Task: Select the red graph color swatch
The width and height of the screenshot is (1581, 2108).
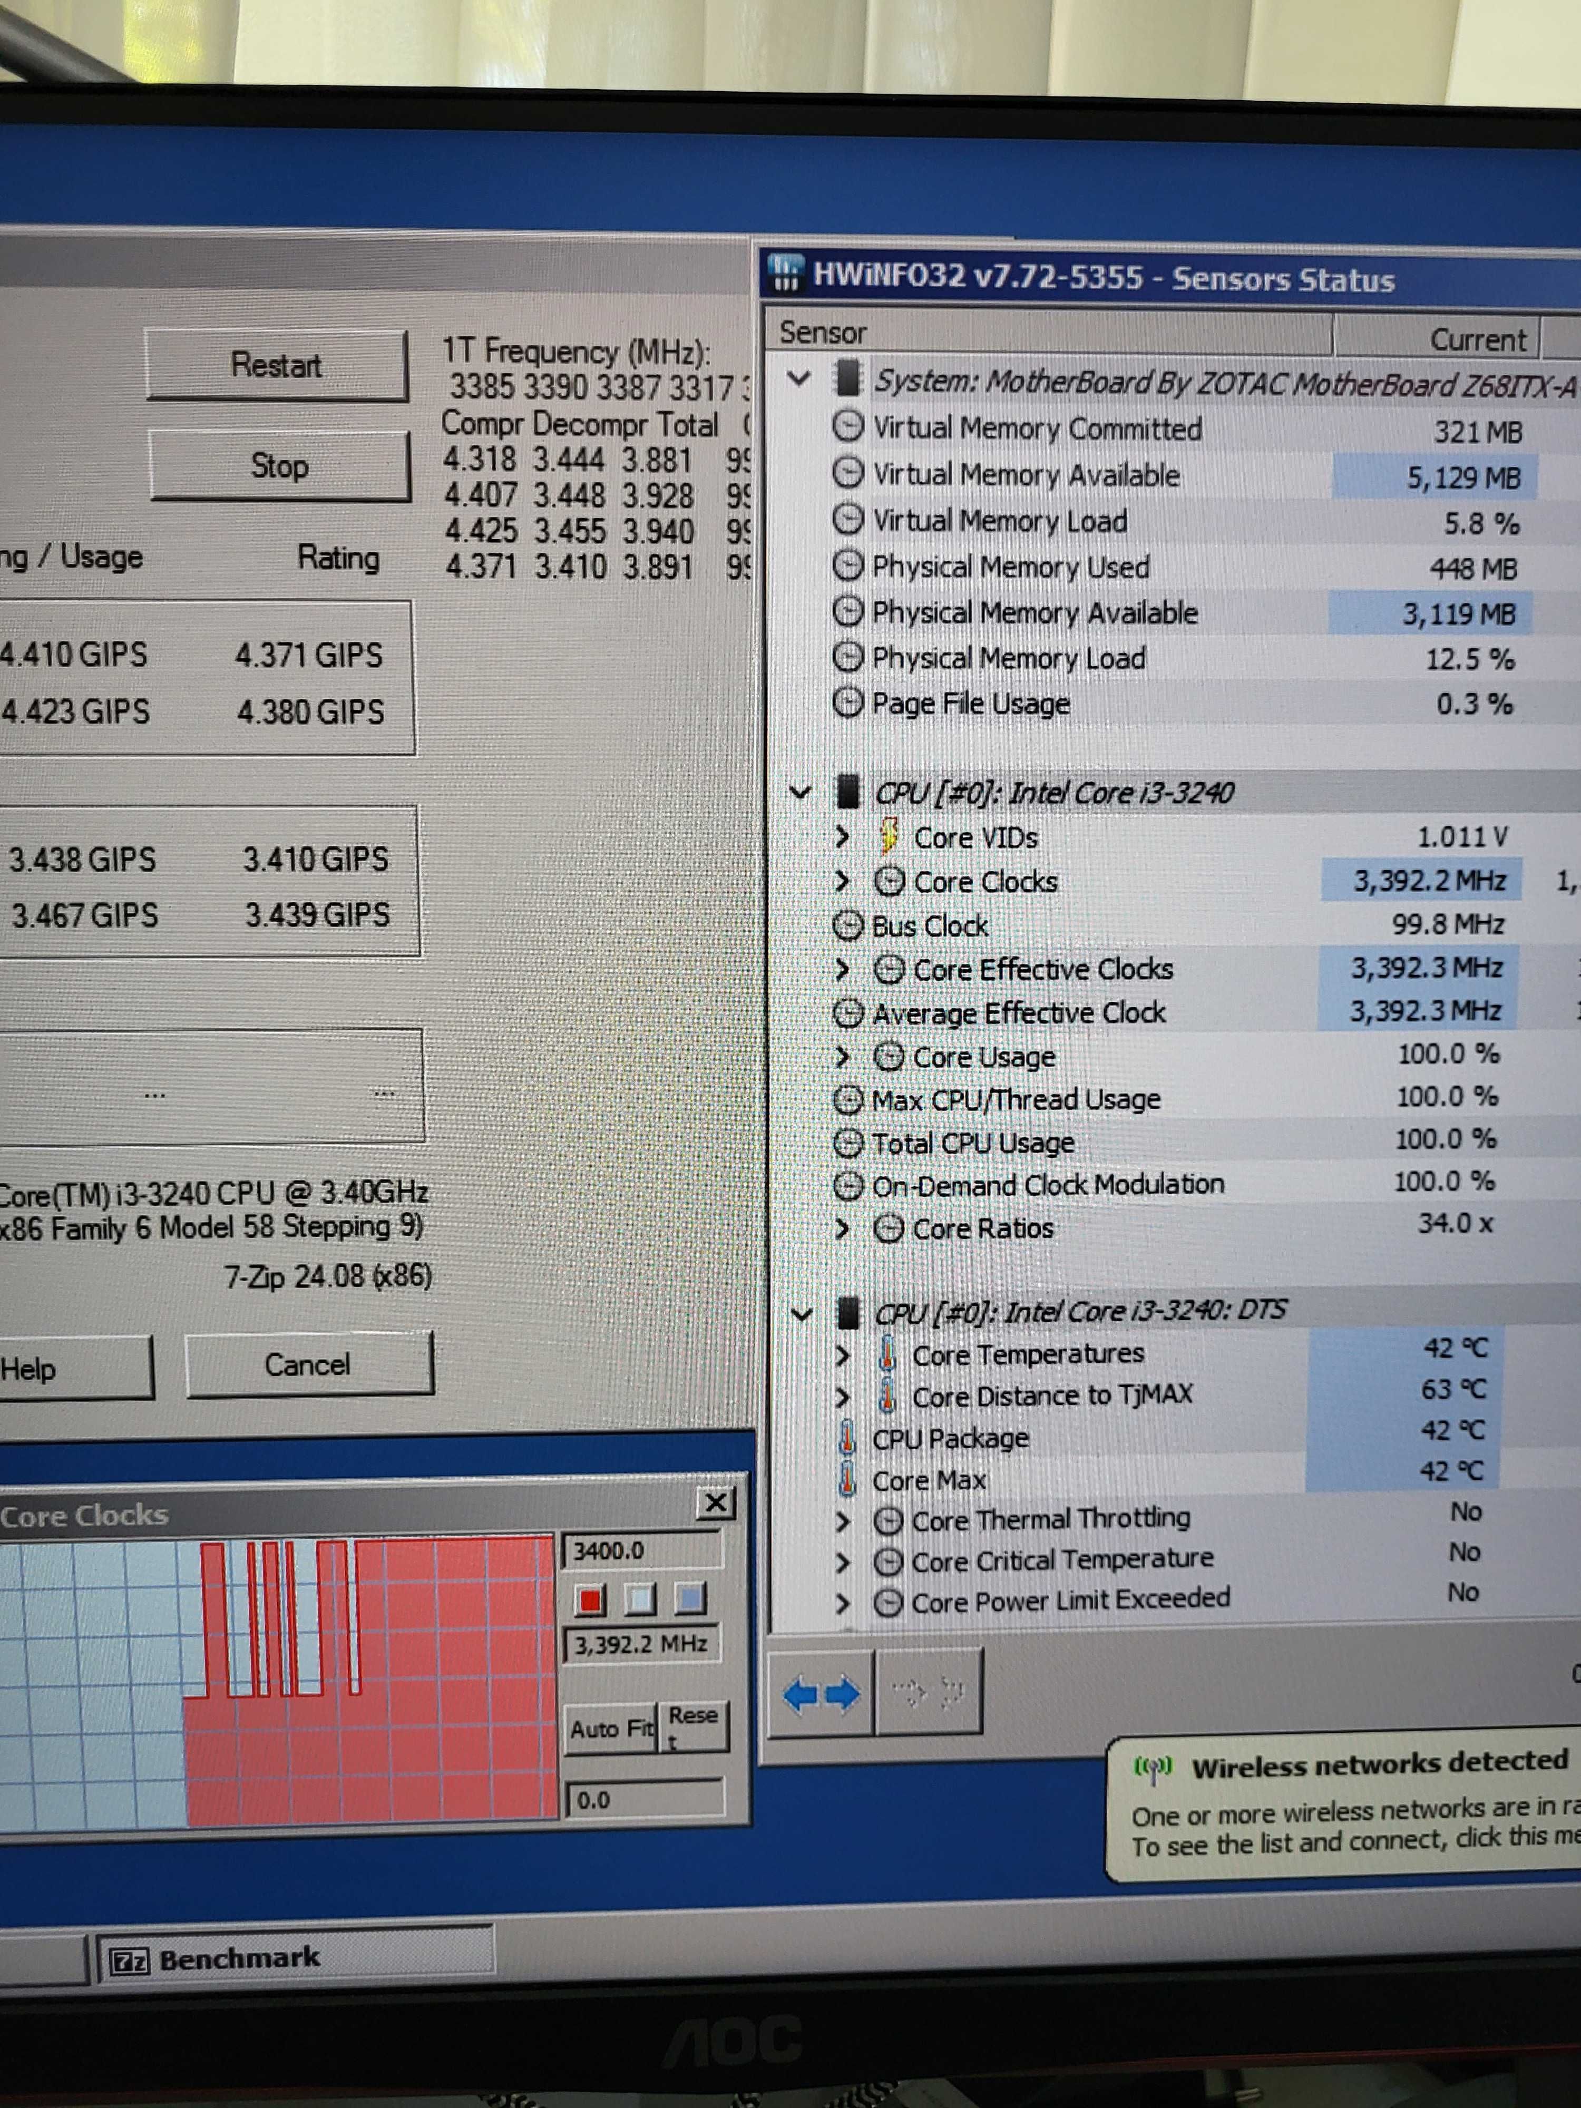Action: click(x=591, y=1600)
